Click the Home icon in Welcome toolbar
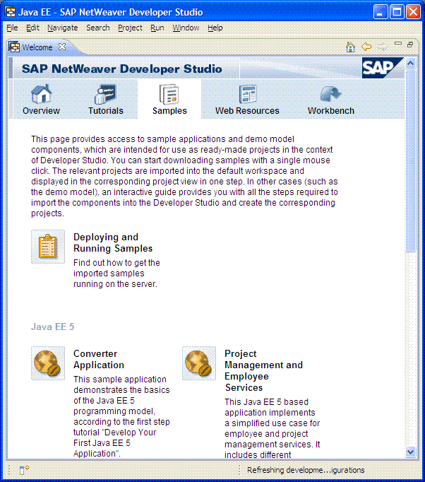425x482 pixels. pos(350,47)
